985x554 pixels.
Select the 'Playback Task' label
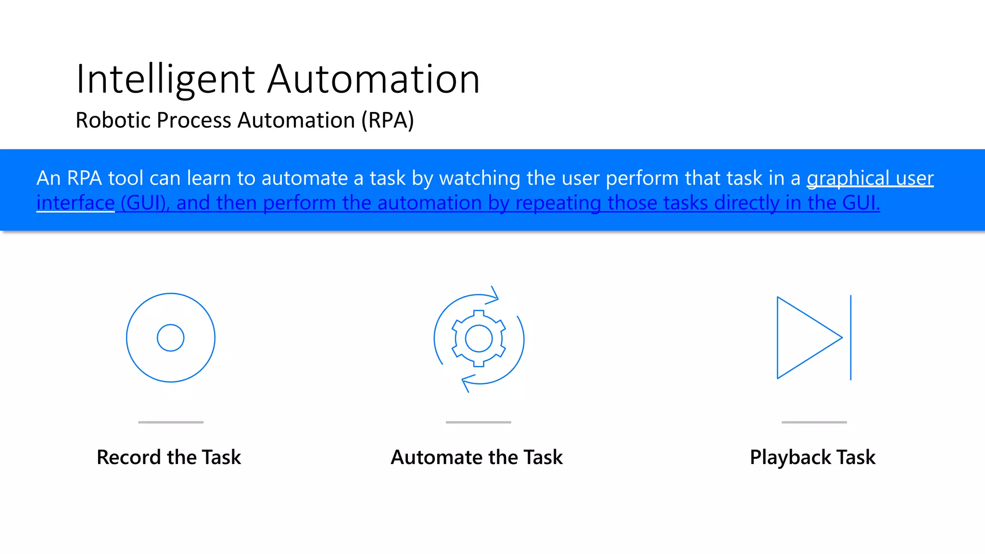pyautogui.click(x=813, y=457)
